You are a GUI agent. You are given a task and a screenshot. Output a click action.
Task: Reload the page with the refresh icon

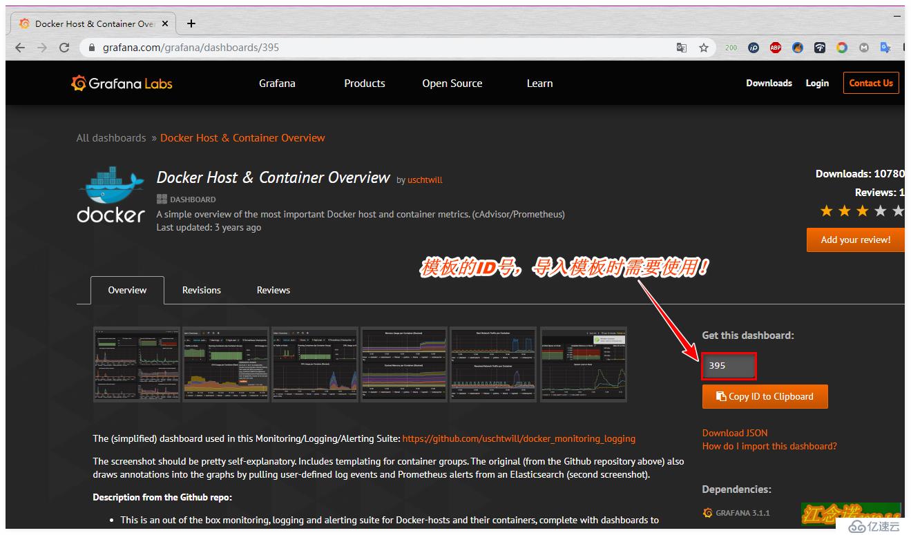tap(64, 48)
